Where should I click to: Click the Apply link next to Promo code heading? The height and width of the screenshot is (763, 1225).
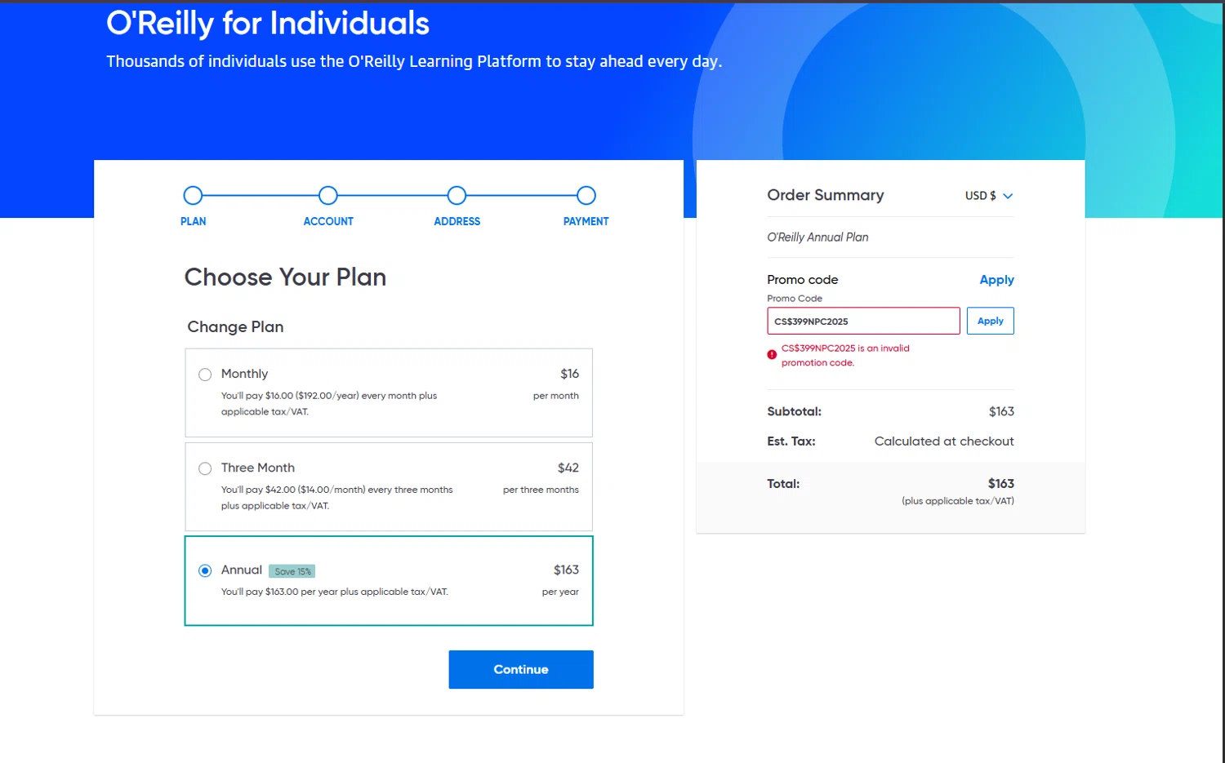[996, 280]
